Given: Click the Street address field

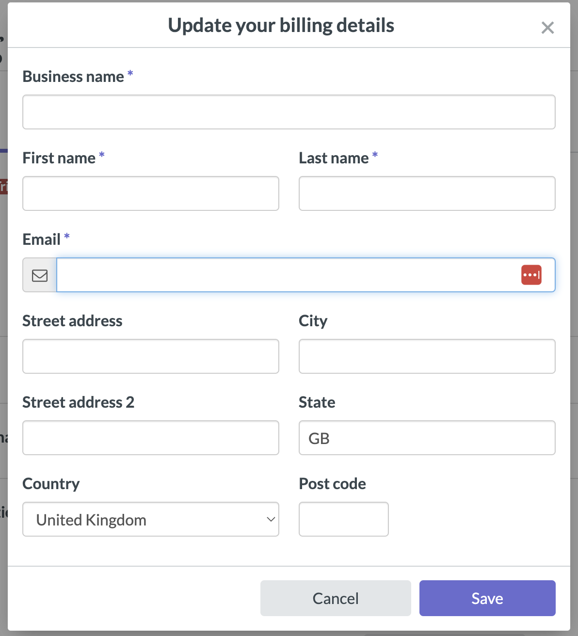Looking at the screenshot, I should [x=151, y=356].
